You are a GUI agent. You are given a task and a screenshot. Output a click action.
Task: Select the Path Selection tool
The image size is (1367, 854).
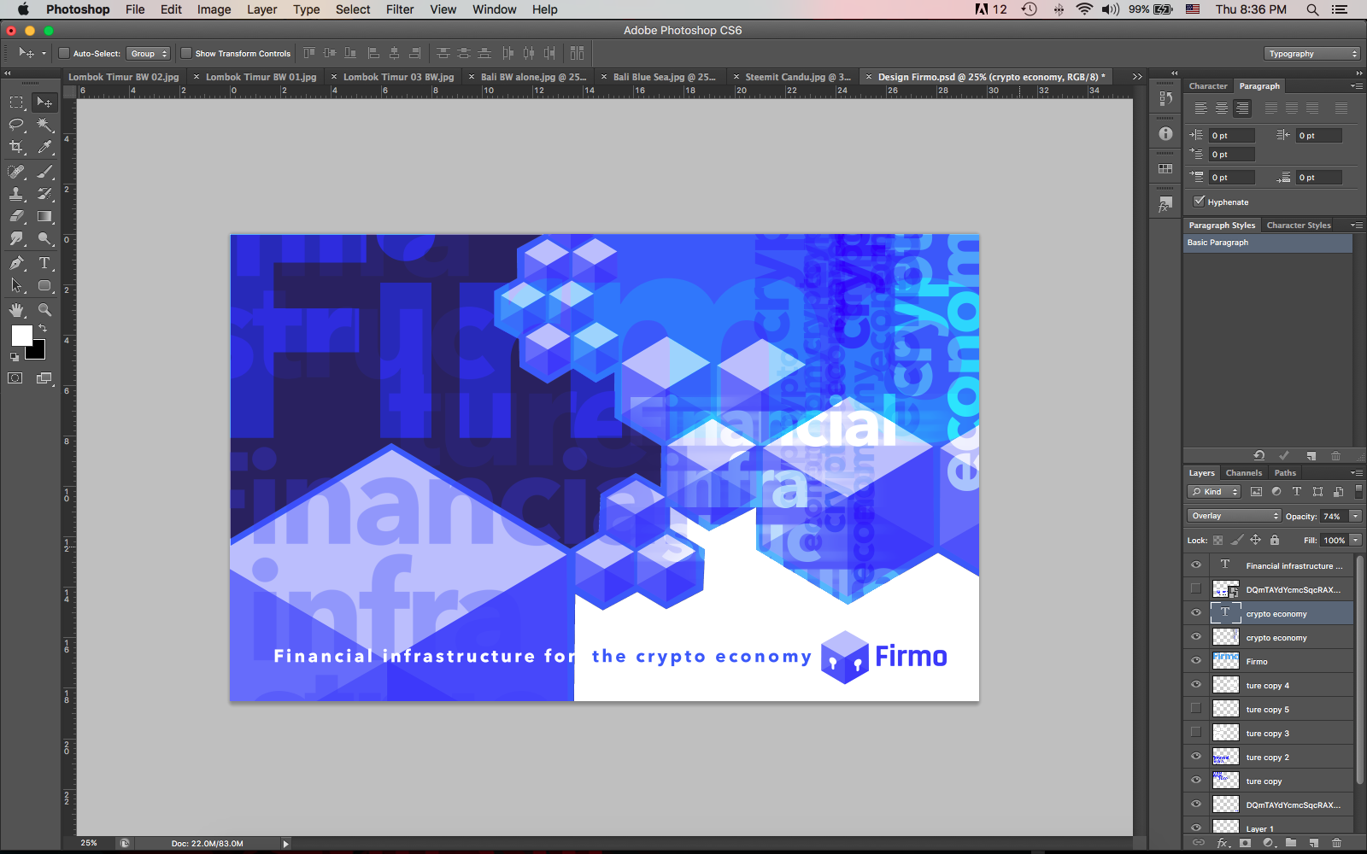point(16,285)
